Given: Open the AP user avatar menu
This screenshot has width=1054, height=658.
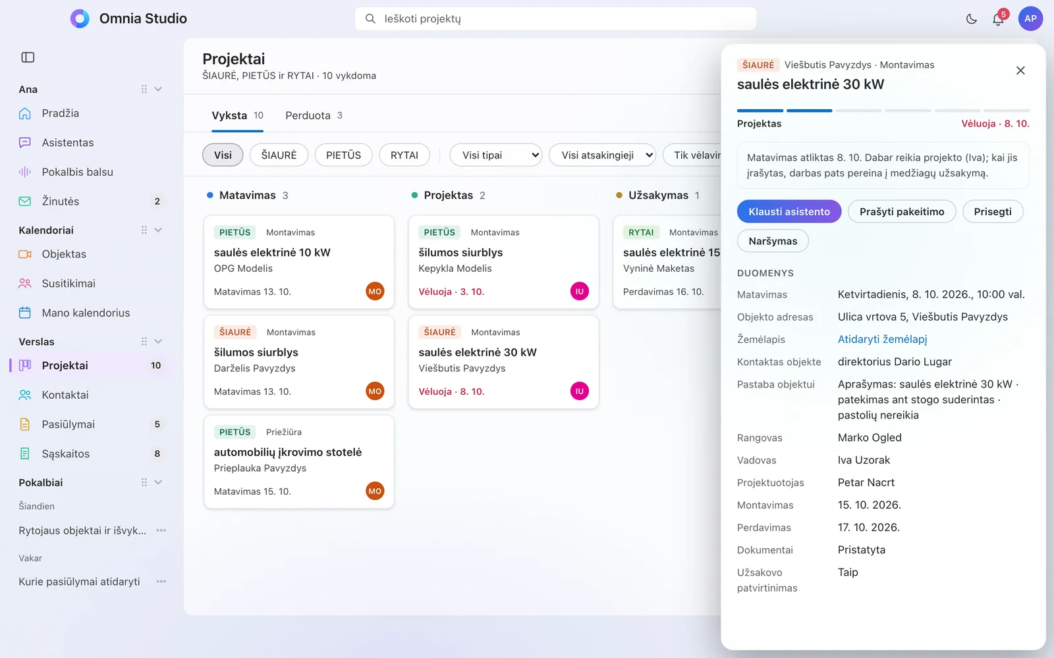Looking at the screenshot, I should point(1030,18).
